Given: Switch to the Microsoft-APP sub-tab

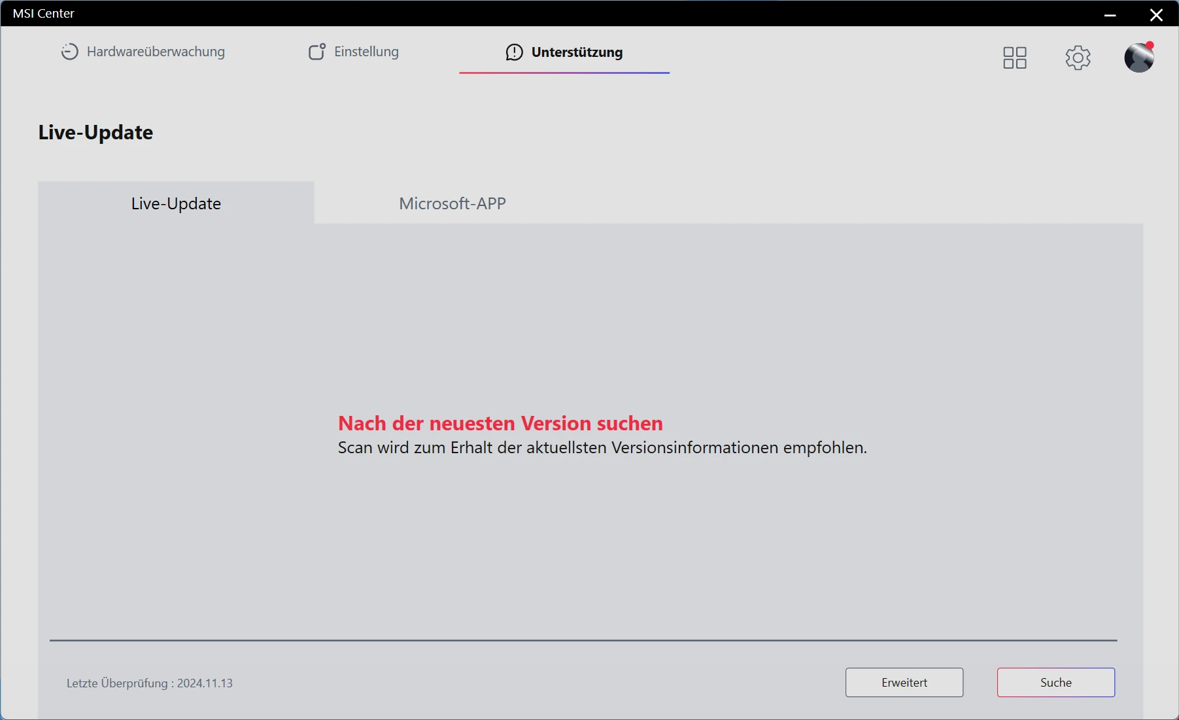Looking at the screenshot, I should (453, 203).
